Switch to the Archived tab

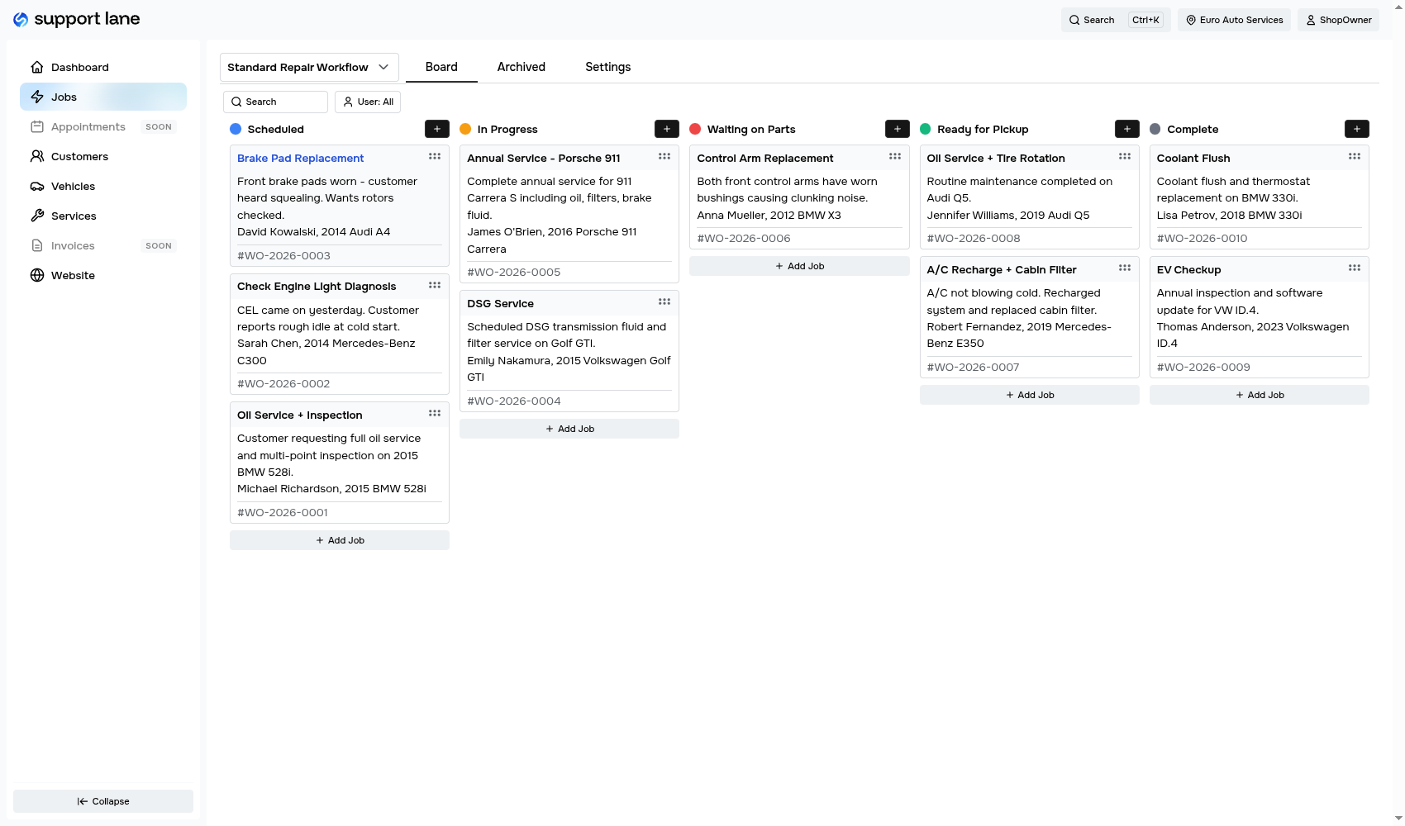point(521,67)
